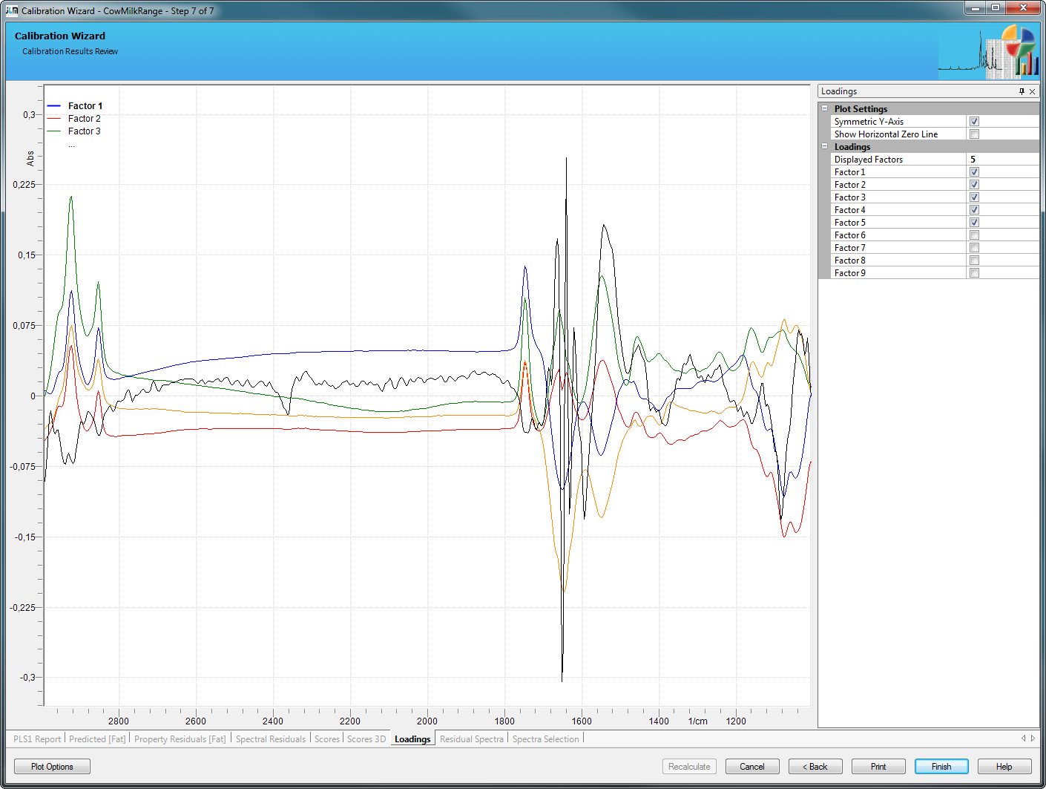Pin the Loadings panel with pushpin icon

pos(1022,91)
